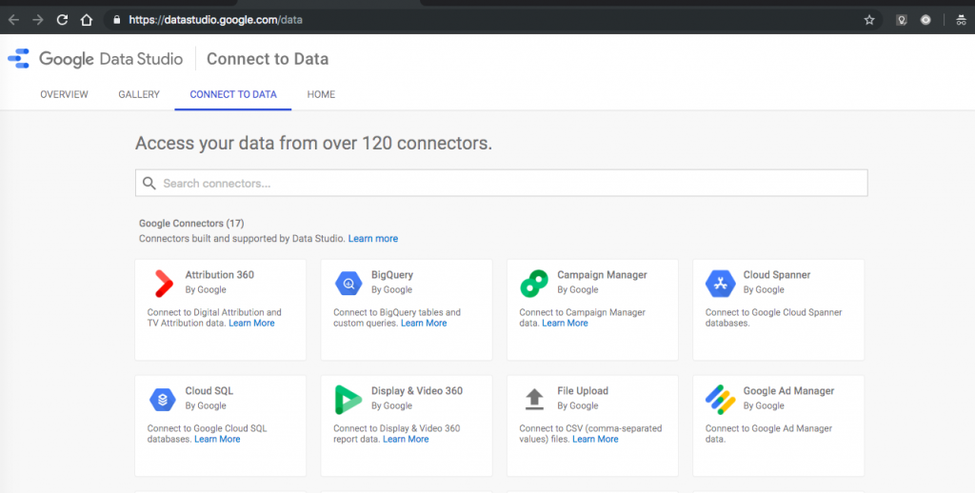975x493 pixels.
Task: Switch to the Overview tab
Action: 64,94
